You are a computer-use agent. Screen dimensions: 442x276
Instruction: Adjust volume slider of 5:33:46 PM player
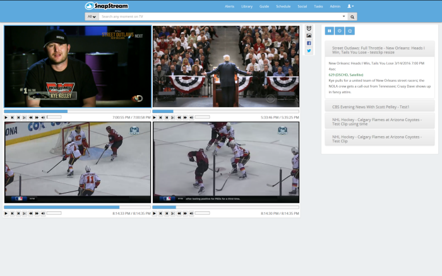(203, 117)
